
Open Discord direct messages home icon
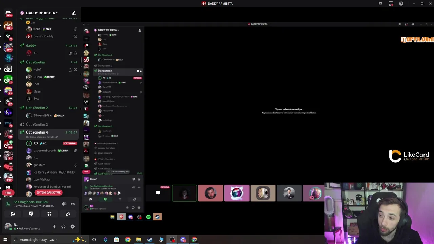(x=8, y=13)
